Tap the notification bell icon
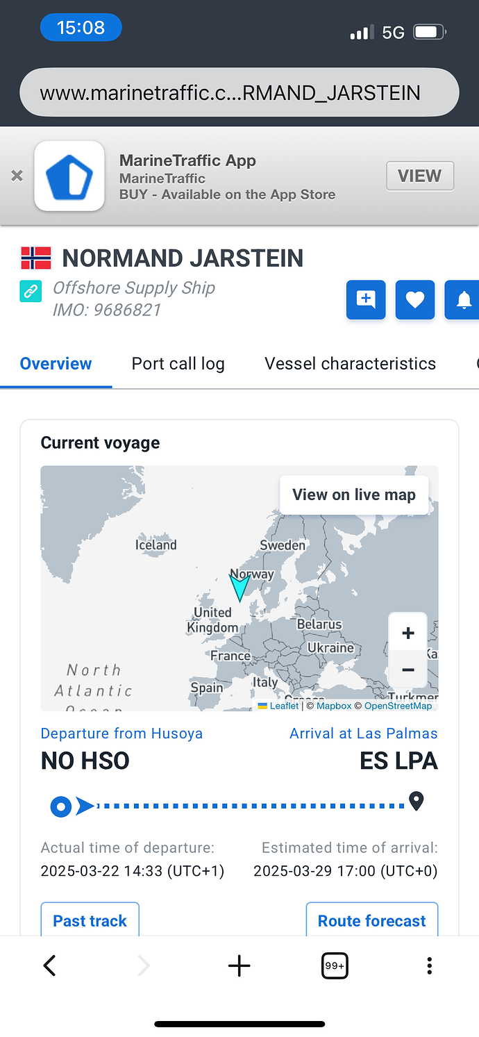Image resolution: width=479 pixels, height=1037 pixels. point(463,300)
